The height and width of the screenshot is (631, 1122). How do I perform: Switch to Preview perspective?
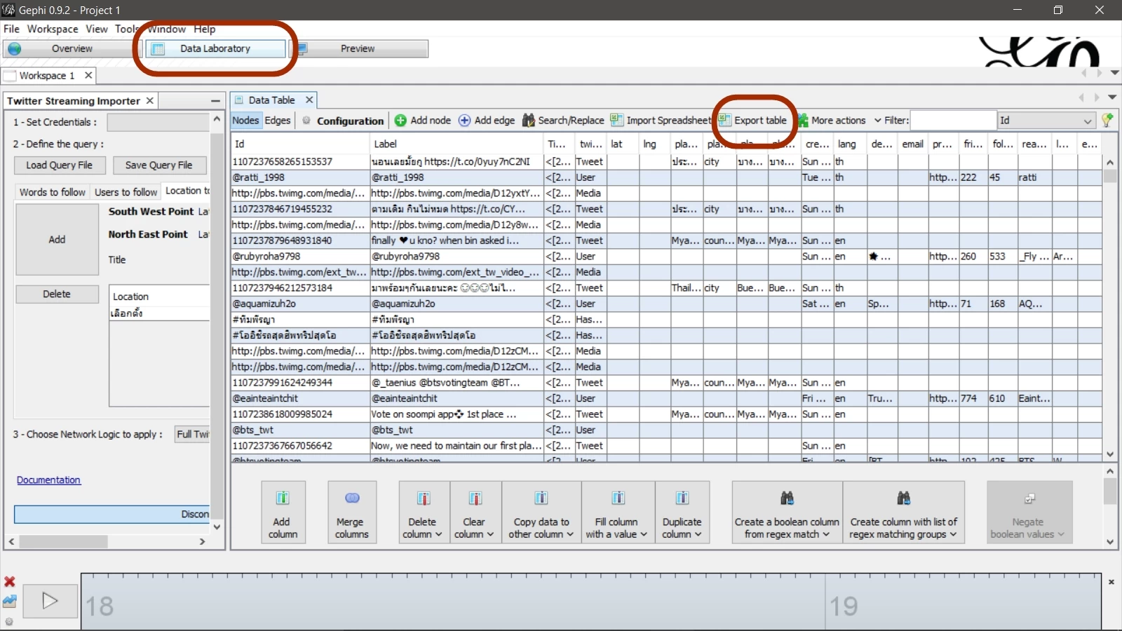358,48
